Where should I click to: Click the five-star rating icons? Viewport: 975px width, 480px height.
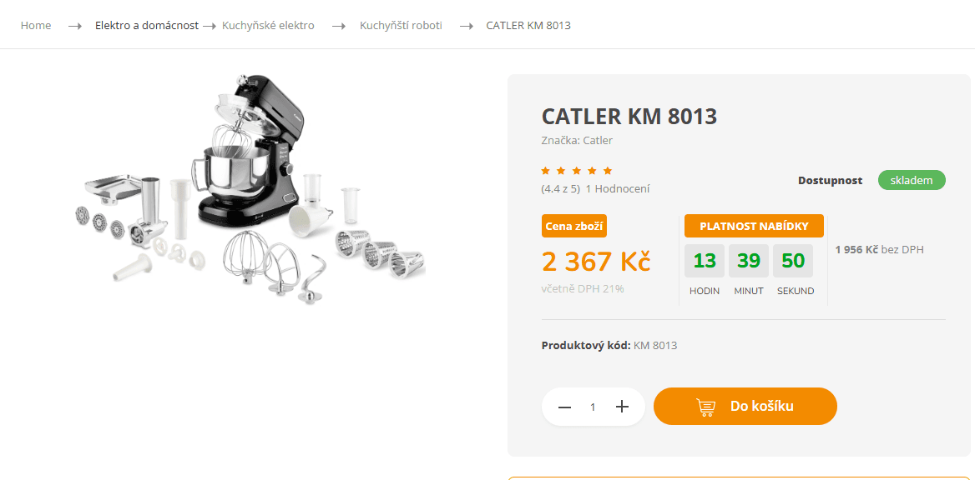click(x=577, y=171)
